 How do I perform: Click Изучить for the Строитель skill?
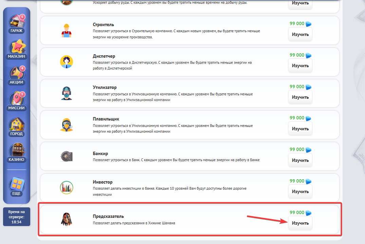300,34
